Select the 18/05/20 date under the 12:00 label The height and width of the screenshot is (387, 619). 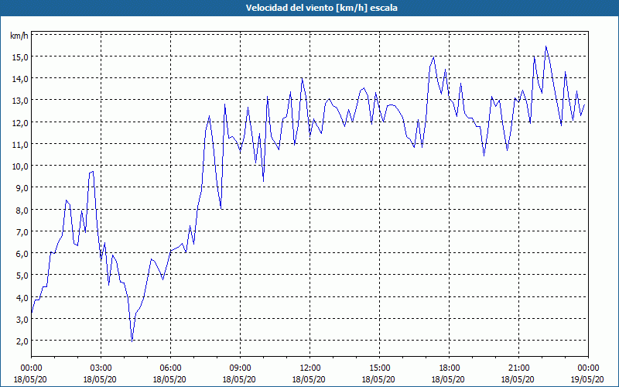309,379
